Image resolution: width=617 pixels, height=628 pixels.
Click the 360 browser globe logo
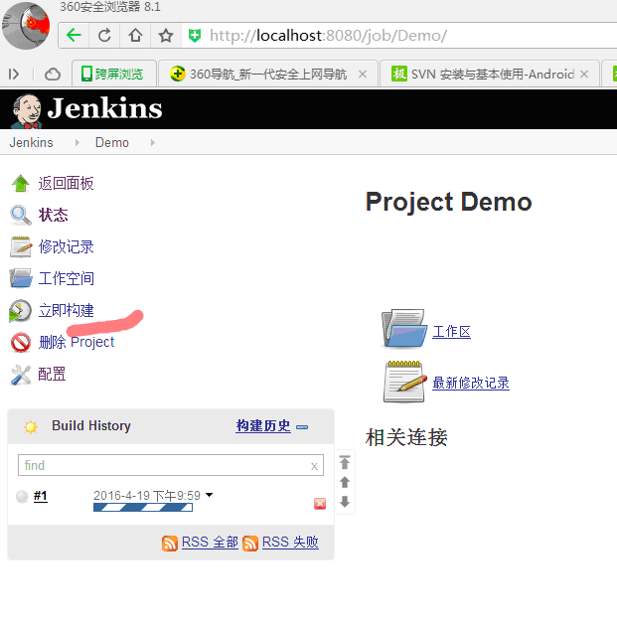26,26
